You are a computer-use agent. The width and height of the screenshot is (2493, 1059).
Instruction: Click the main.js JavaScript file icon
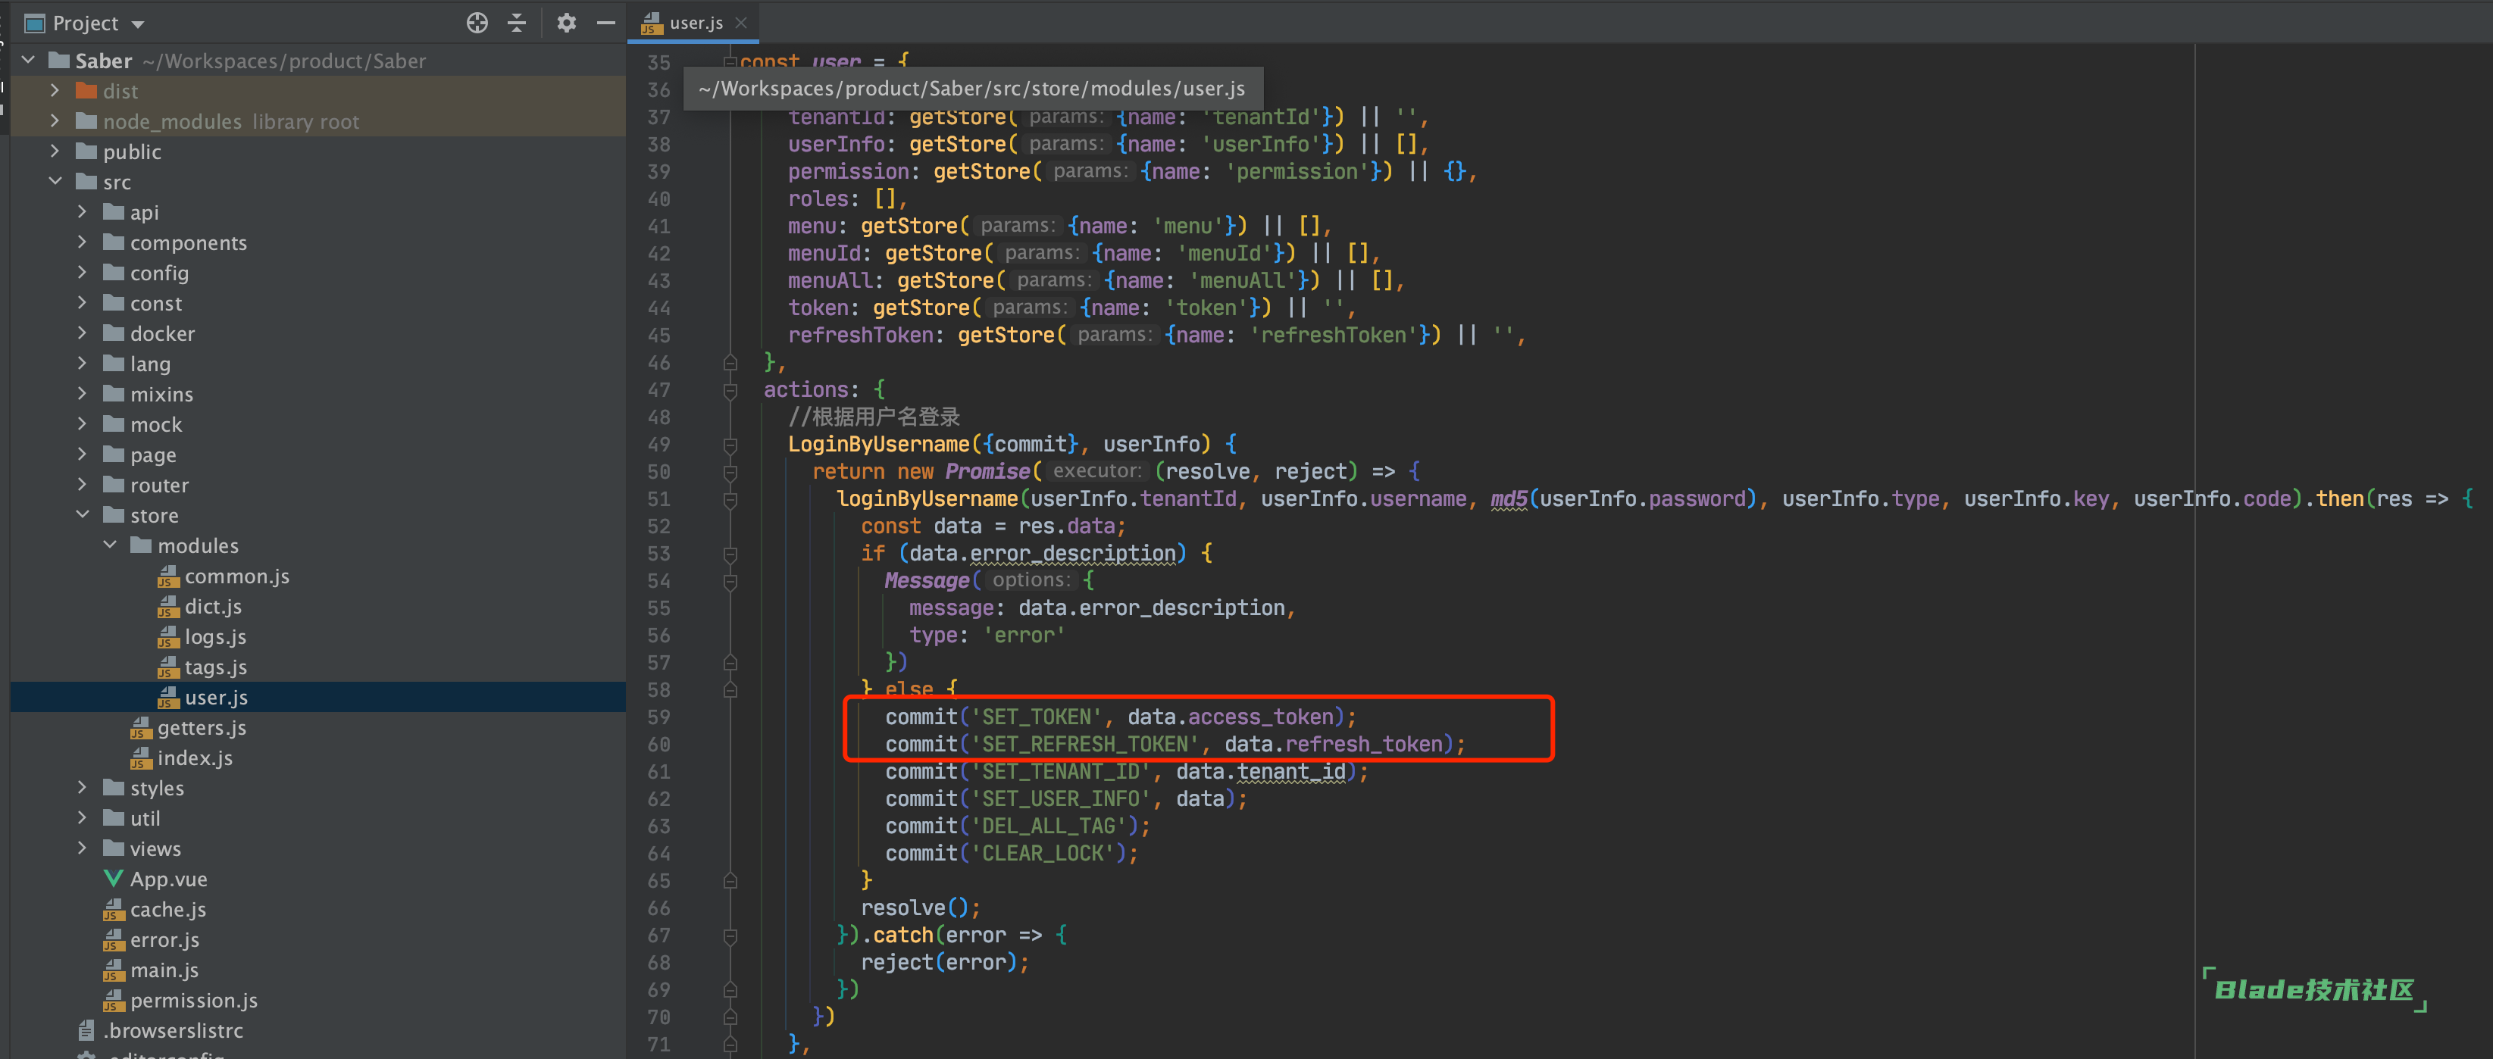coord(113,970)
